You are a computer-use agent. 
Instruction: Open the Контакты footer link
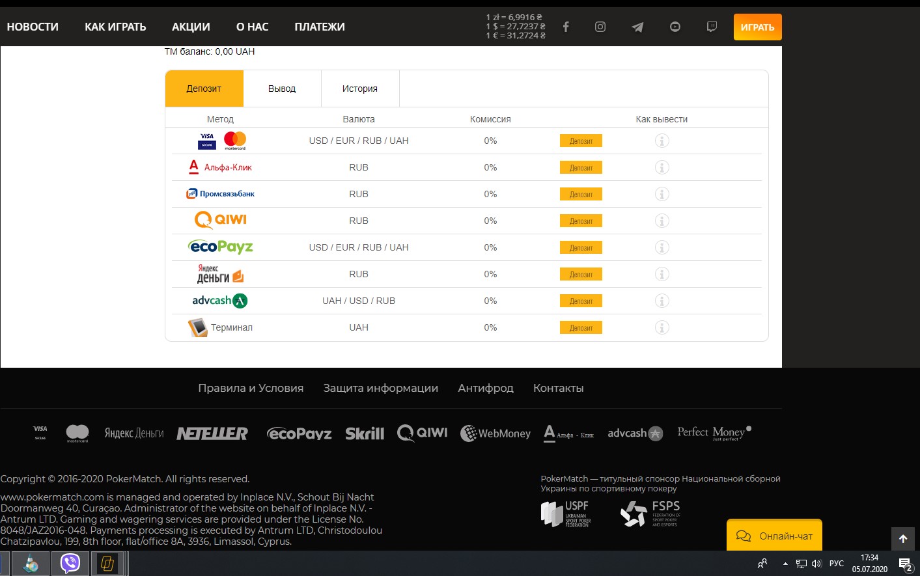pos(559,388)
